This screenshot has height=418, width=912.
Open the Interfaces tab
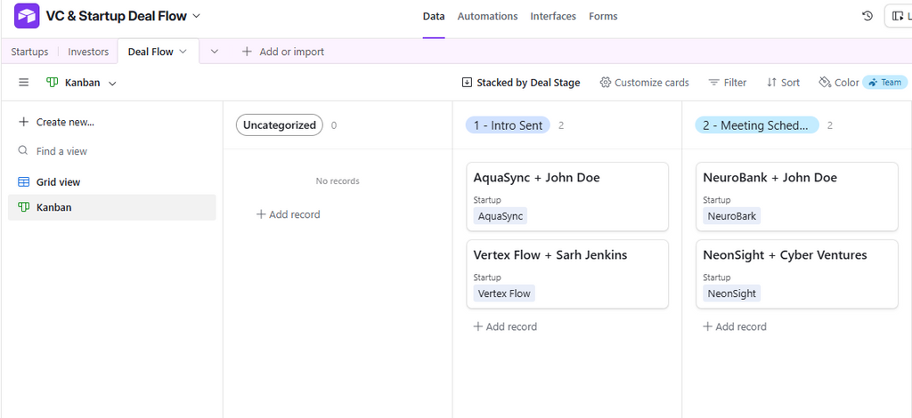coord(553,16)
